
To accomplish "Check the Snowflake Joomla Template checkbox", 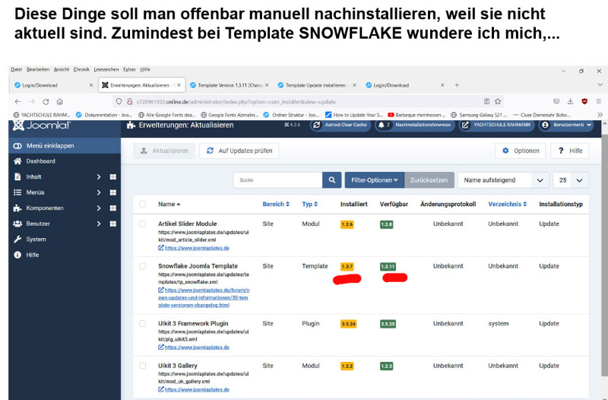I will click(x=143, y=266).
